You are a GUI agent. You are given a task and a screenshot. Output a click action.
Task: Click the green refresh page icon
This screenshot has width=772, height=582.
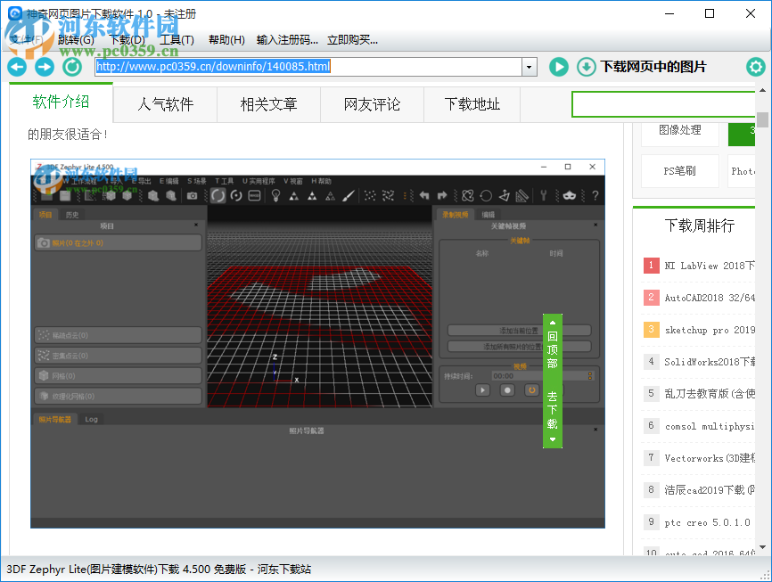(x=72, y=67)
